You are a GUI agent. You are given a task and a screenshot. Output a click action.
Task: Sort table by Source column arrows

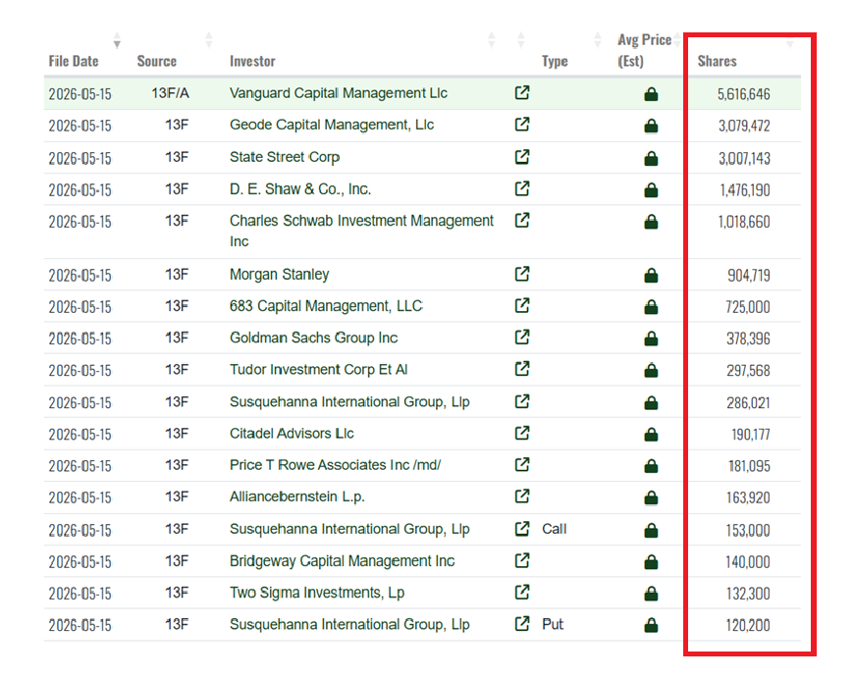[x=209, y=40]
